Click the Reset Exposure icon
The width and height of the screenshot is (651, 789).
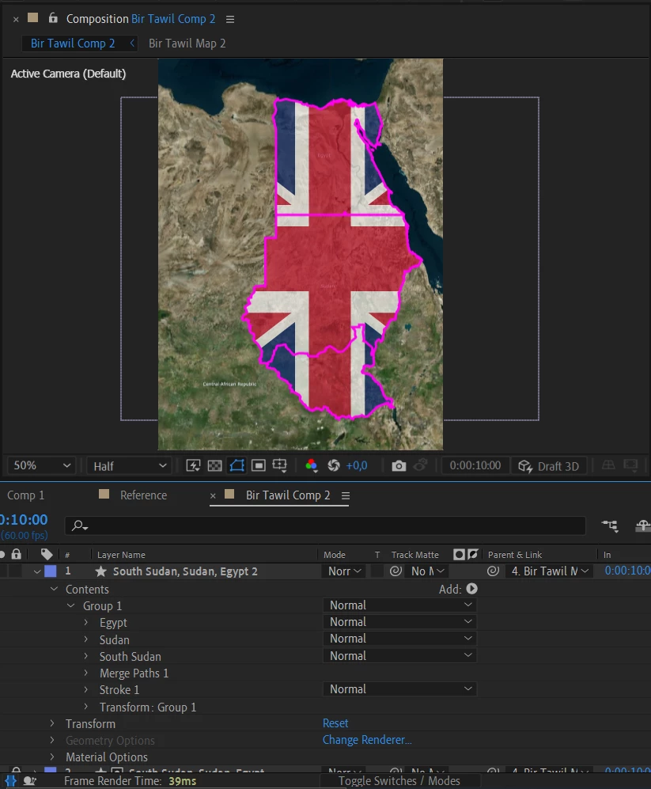pyautogui.click(x=334, y=465)
